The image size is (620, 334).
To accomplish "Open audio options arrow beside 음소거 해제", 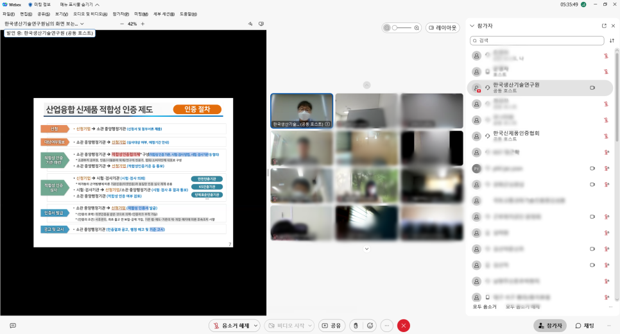I will click(x=256, y=325).
